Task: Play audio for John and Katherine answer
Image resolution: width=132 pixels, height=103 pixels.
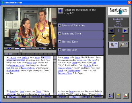Action: coord(60,25)
